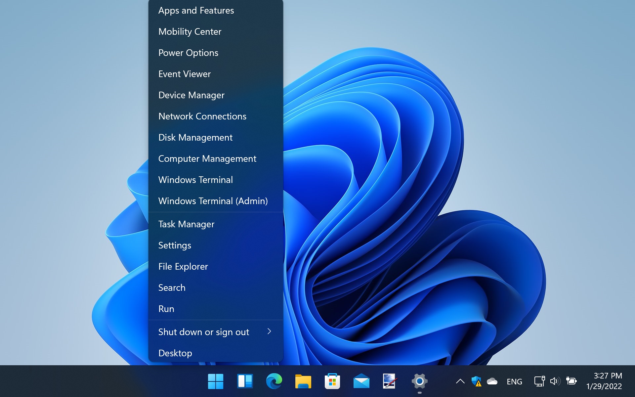635x397 pixels.
Task: Select Desktop from context menu
Action: pyautogui.click(x=175, y=353)
